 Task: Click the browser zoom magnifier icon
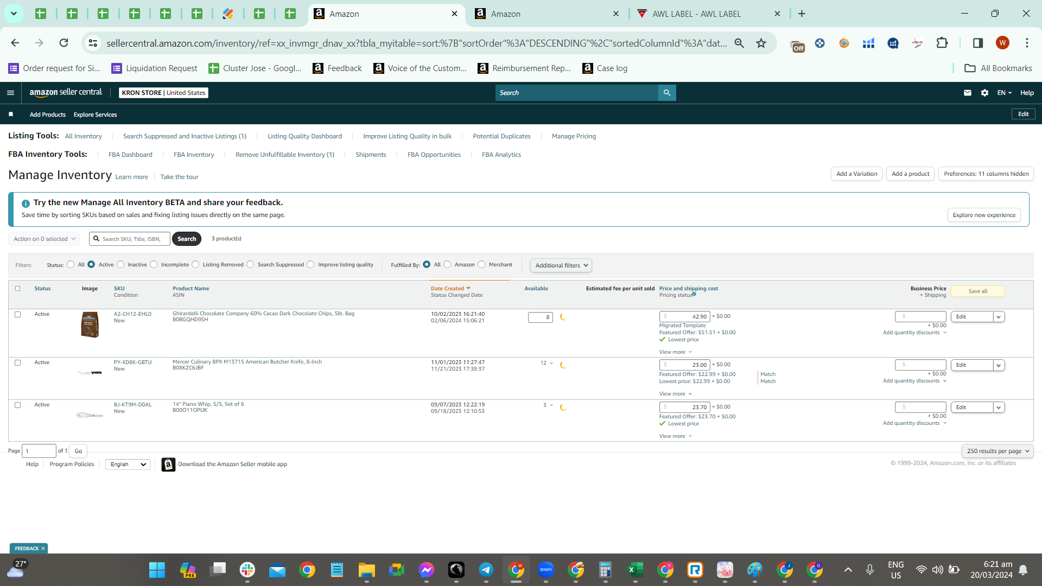pos(739,43)
